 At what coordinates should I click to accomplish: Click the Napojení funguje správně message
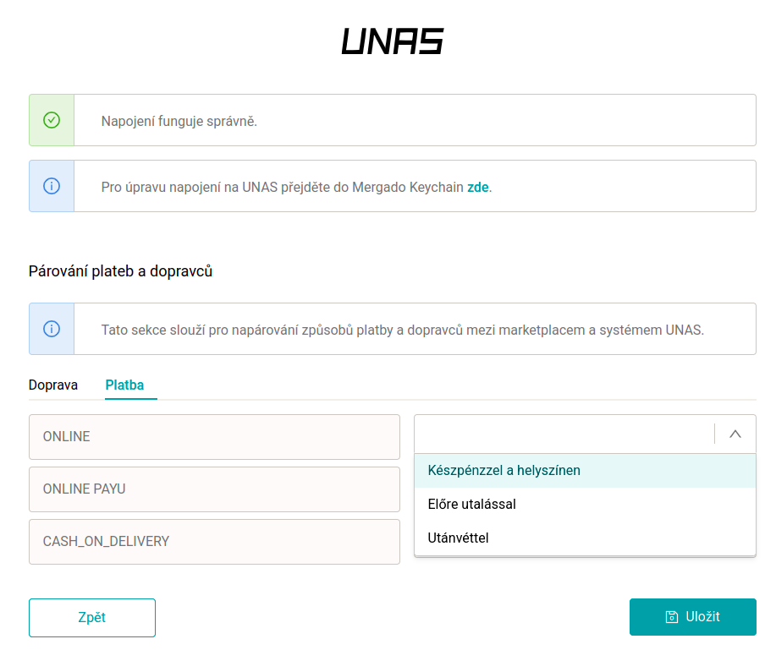[x=179, y=121]
